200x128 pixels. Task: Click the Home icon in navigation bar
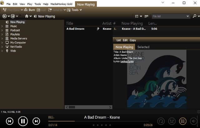[x=27, y=16]
